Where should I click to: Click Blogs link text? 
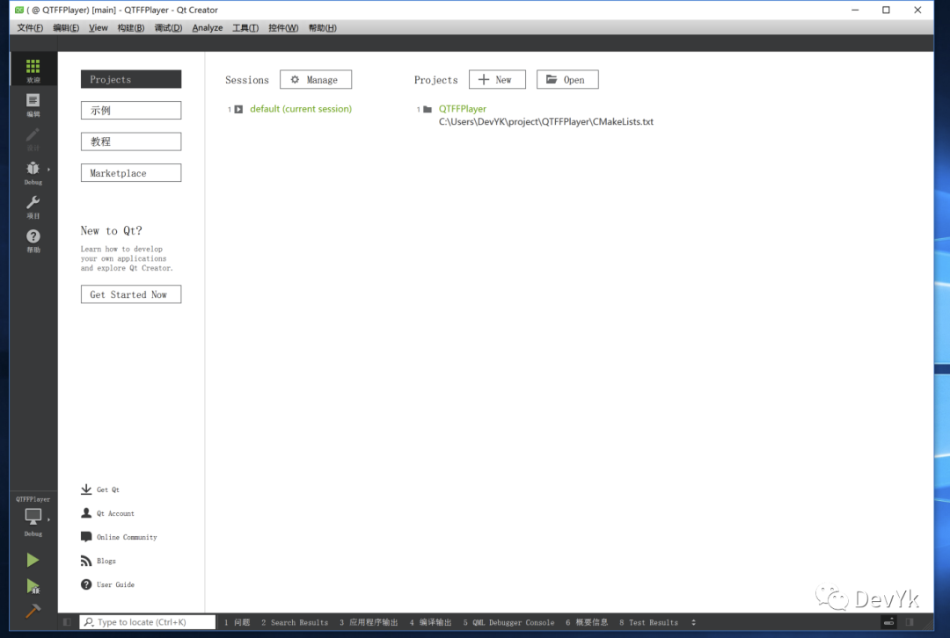click(106, 562)
